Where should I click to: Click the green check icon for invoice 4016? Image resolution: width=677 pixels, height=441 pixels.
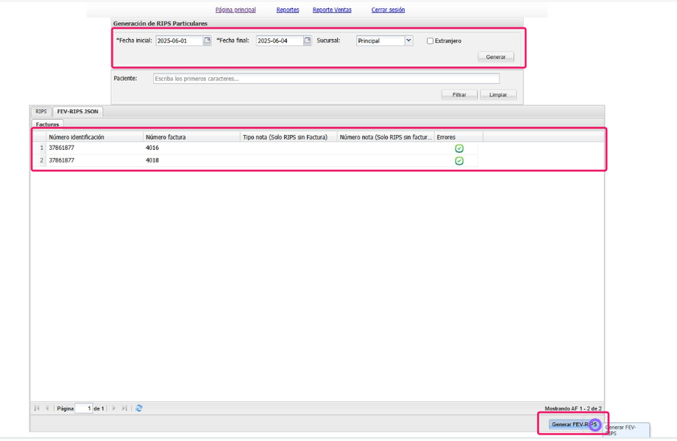click(x=459, y=148)
